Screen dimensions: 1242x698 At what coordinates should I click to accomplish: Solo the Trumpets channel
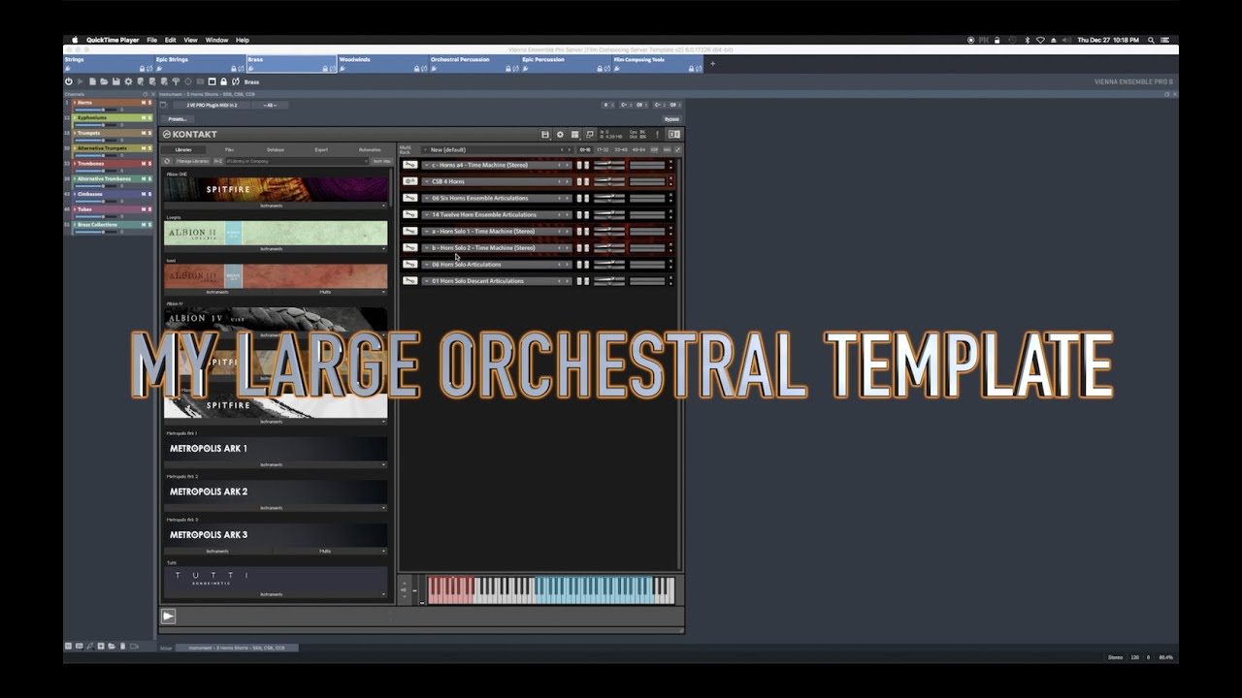[149, 133]
